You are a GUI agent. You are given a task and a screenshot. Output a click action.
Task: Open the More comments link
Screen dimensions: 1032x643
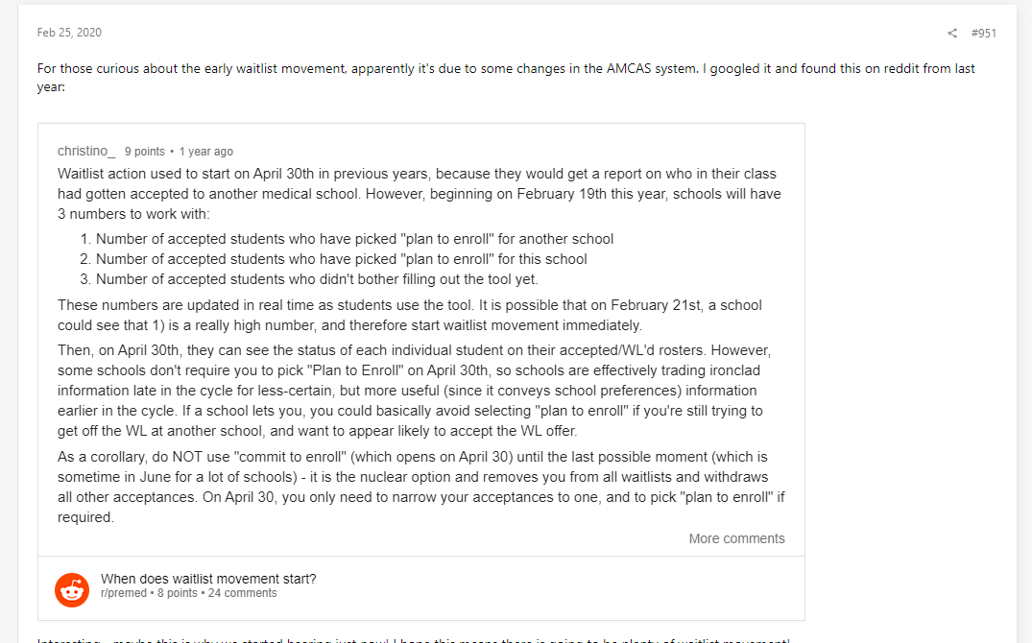coord(736,538)
